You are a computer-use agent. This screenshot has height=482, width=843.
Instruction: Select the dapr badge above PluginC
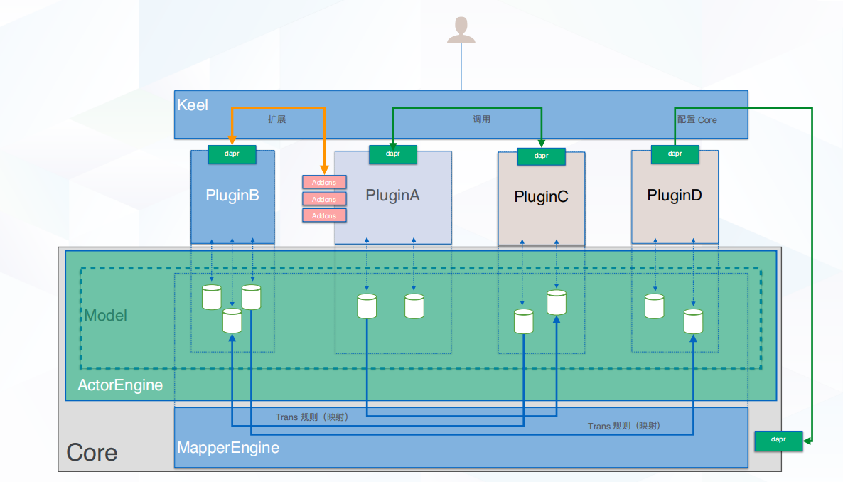[541, 156]
